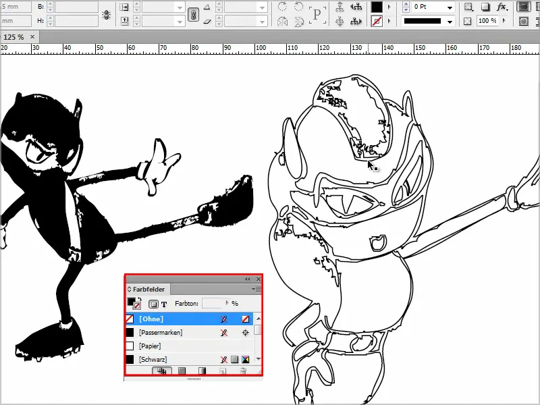The image size is (540, 405).
Task: Open the opacity slider arrow
Action: coord(504,21)
